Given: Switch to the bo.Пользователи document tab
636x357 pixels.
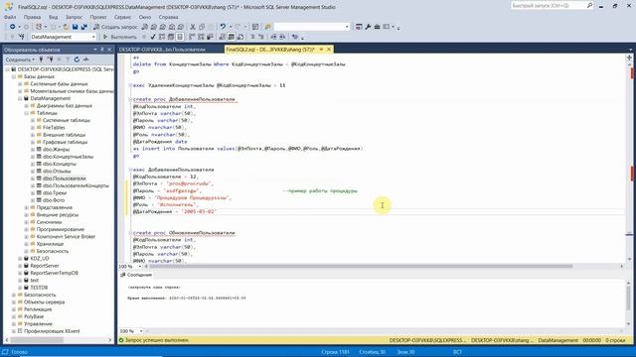Looking at the screenshot, I should [x=162, y=50].
